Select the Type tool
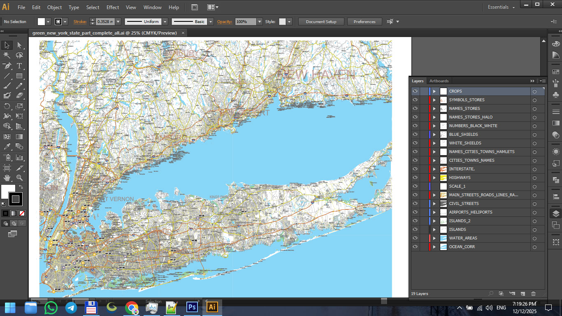Screen dimensions: 562x316 click(x=19, y=66)
